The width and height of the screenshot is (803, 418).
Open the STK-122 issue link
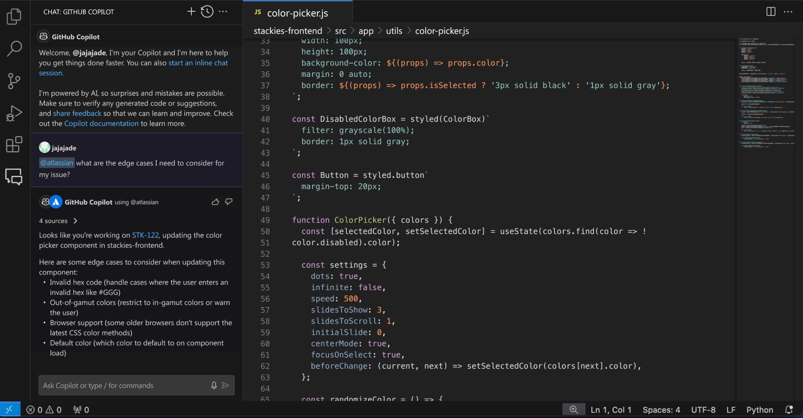point(145,235)
